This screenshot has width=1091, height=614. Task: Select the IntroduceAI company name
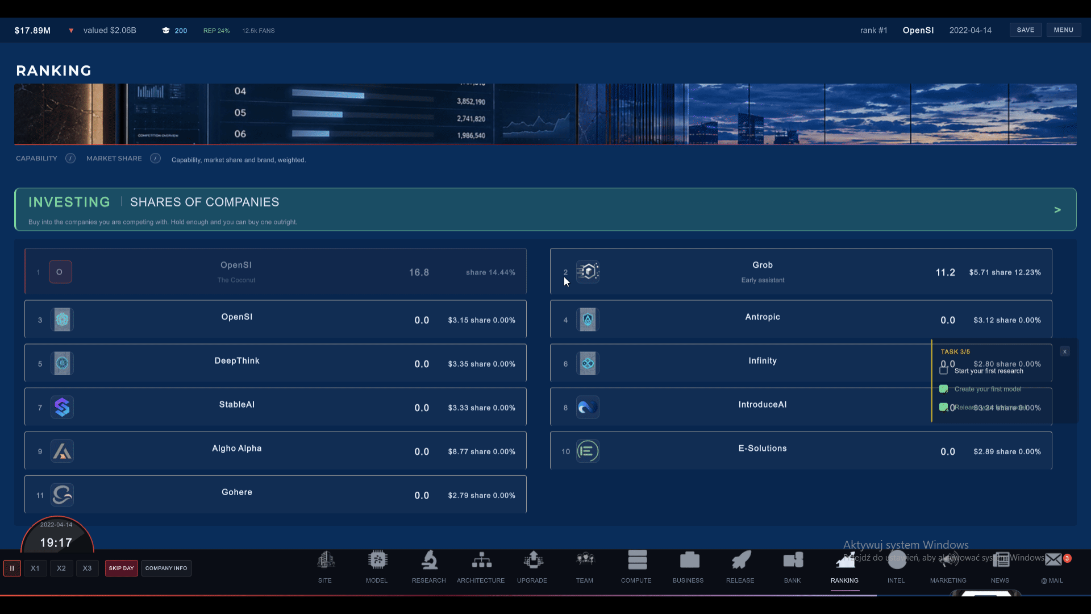pos(763,405)
